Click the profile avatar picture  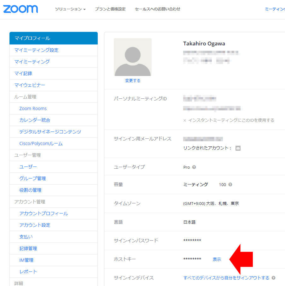pyautogui.click(x=132, y=57)
